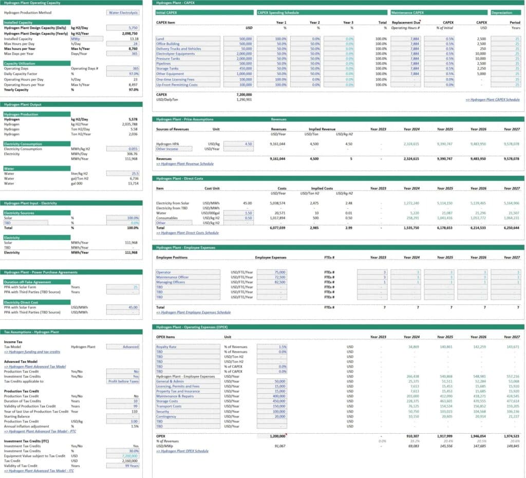Click the Pressure Tanks CAPEX amount 2,000,000
The width and height of the screenshot is (526, 478).
[x=238, y=59]
